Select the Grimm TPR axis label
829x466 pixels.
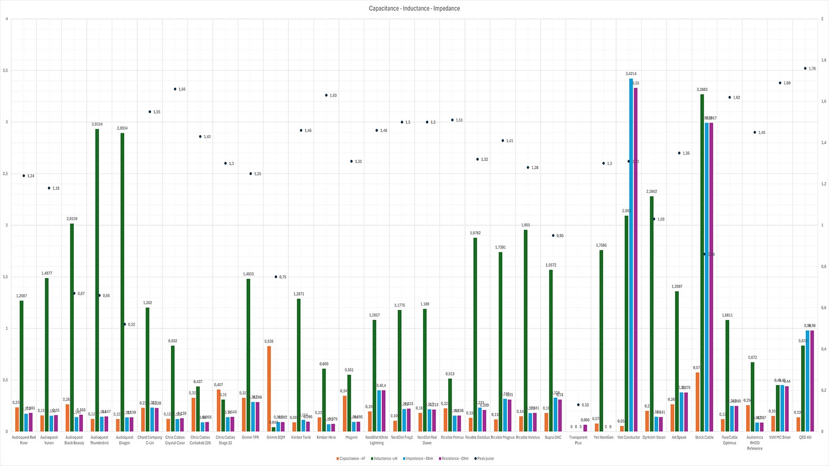(250, 438)
